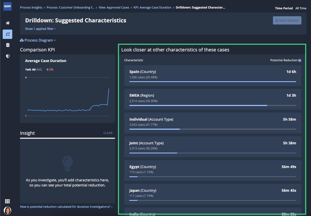Open KPI: Average Case Duration breadcrumb
This screenshot has height=216, width=311.
coord(152,7)
